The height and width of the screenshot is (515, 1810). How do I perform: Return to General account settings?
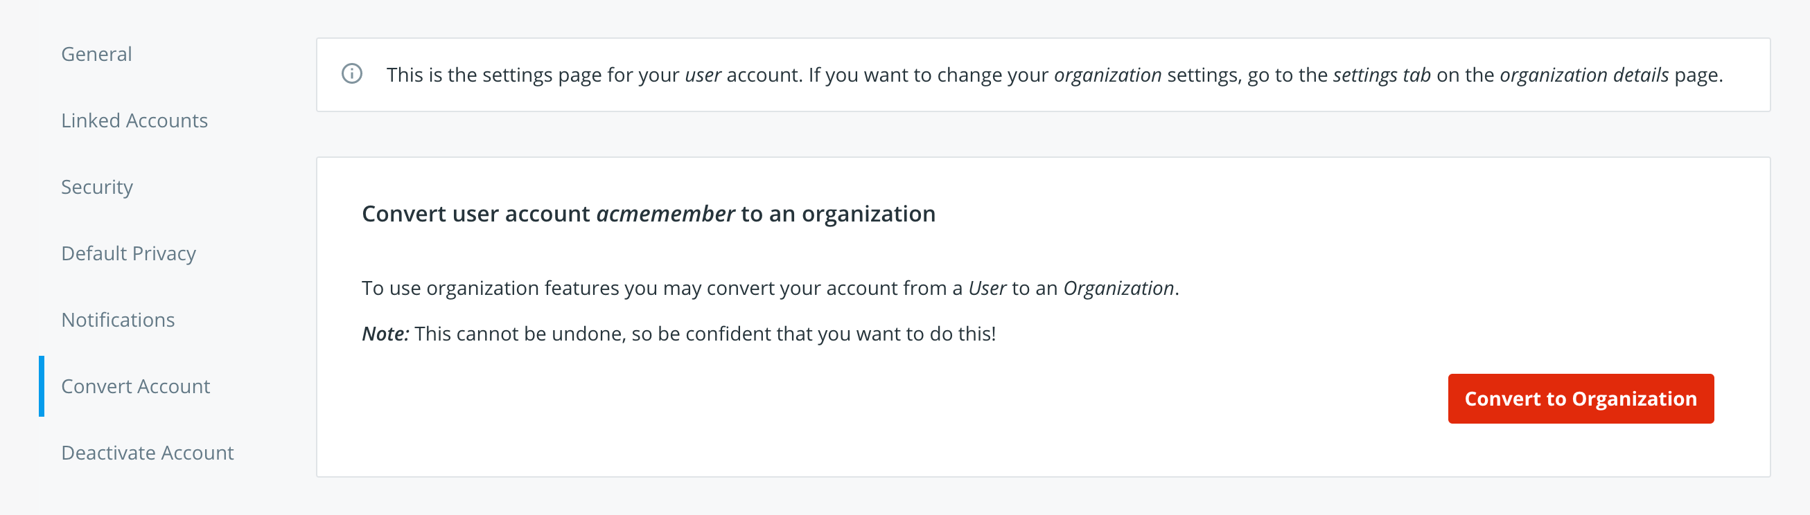click(x=96, y=53)
